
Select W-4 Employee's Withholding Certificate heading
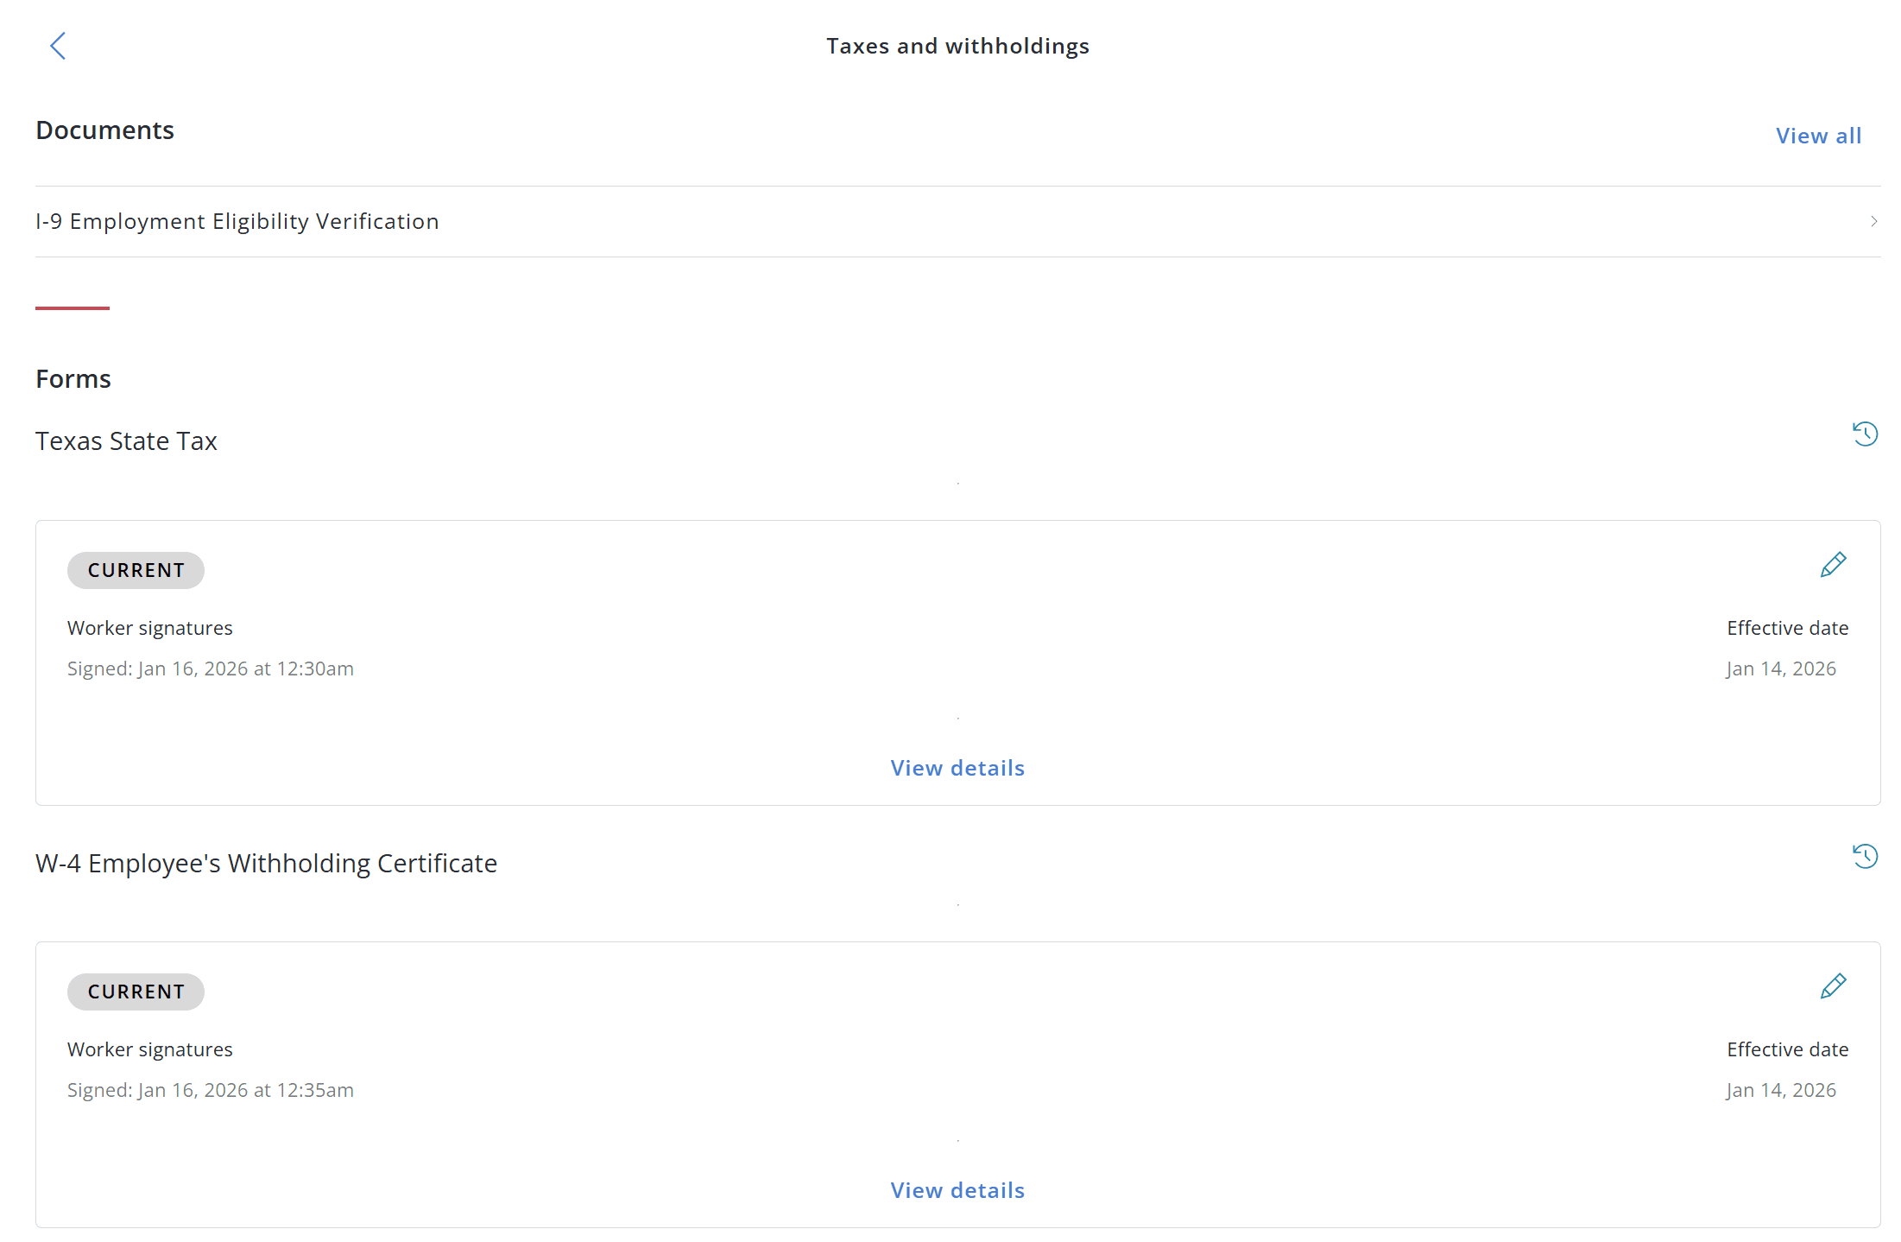[x=266, y=864]
